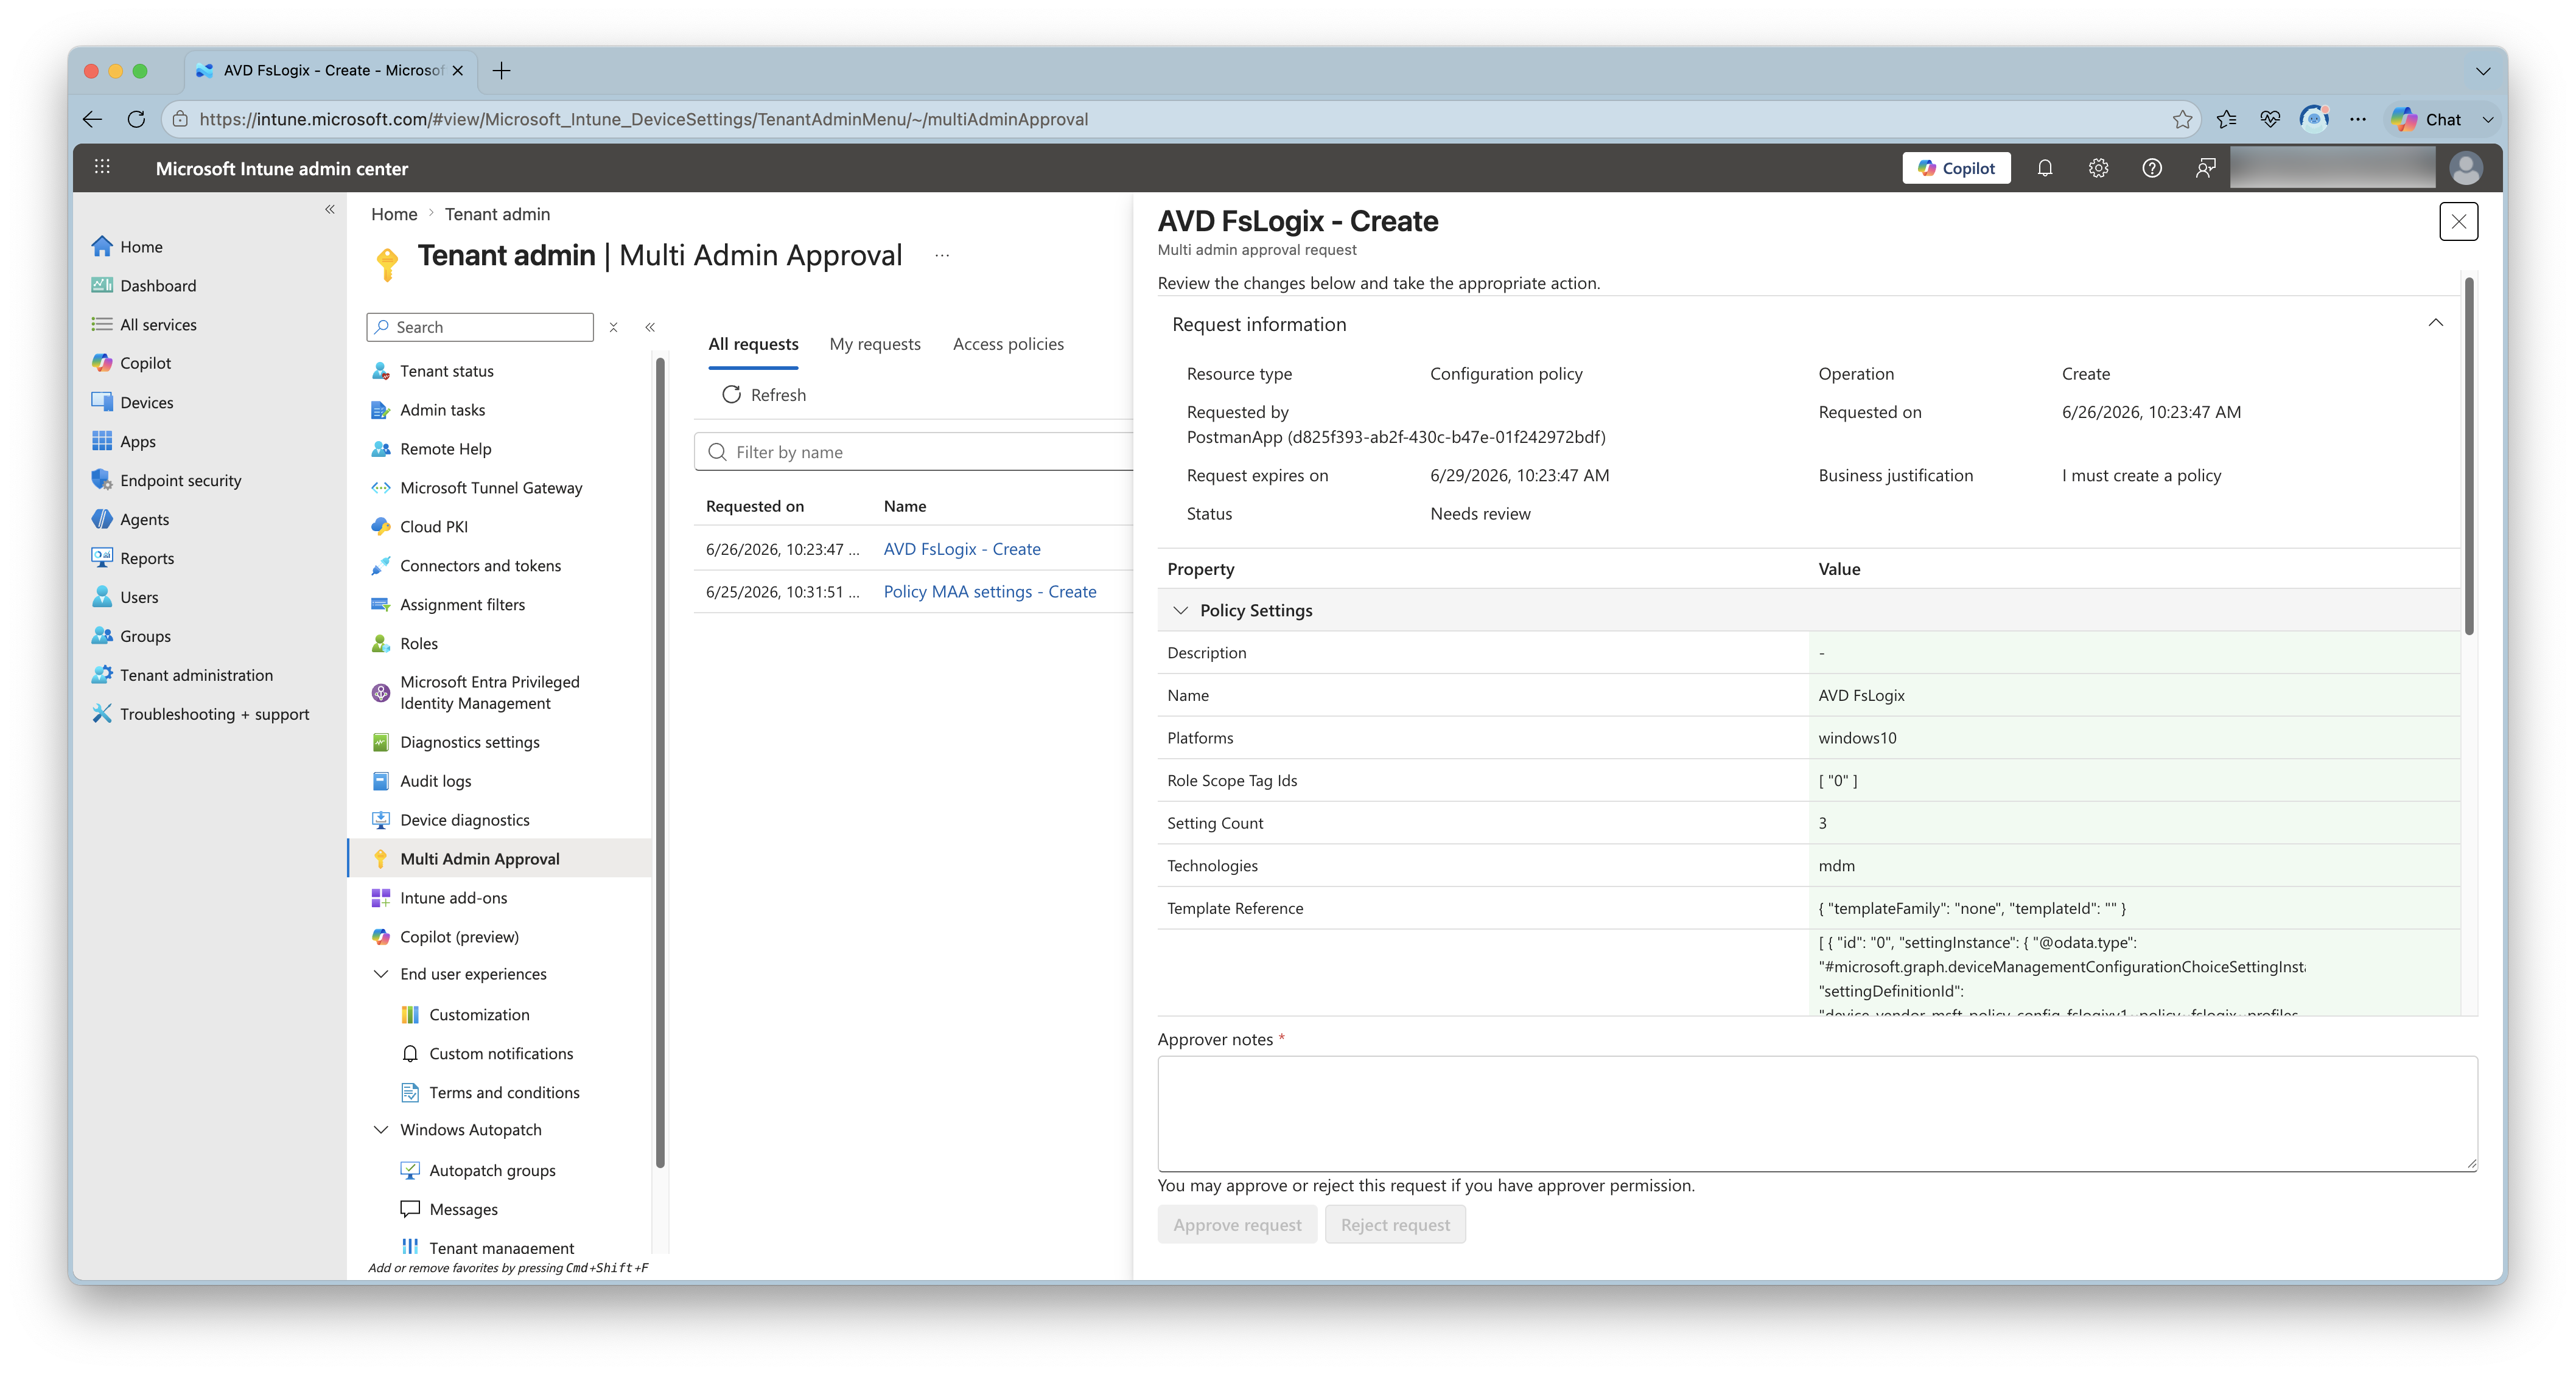The width and height of the screenshot is (2576, 1375).
Task: Open a new browser tab
Action: (502, 71)
